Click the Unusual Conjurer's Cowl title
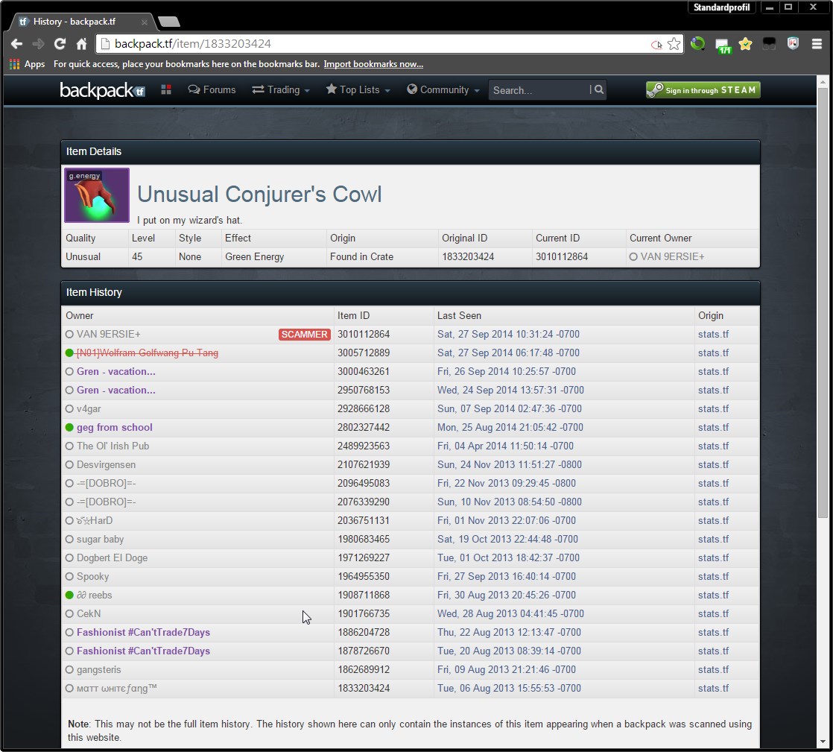Viewport: 833px width, 752px height. click(x=259, y=194)
